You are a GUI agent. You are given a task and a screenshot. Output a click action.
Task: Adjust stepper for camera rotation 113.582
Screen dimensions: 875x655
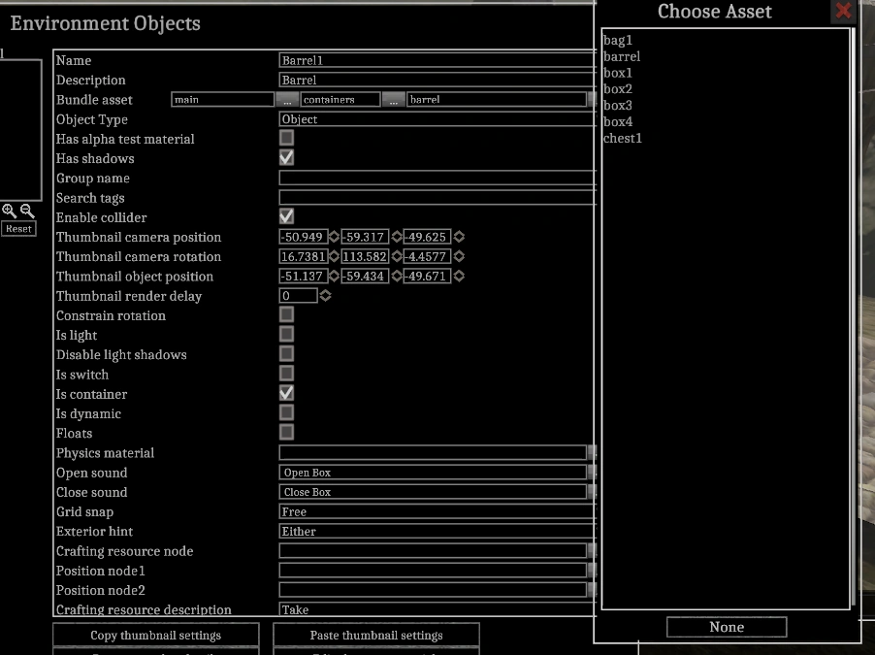(396, 256)
